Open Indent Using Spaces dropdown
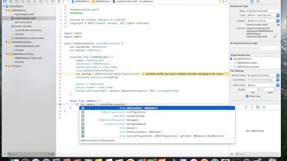Image resolution: width=287 pixels, height=161 pixels. pyautogui.click(x=263, y=85)
